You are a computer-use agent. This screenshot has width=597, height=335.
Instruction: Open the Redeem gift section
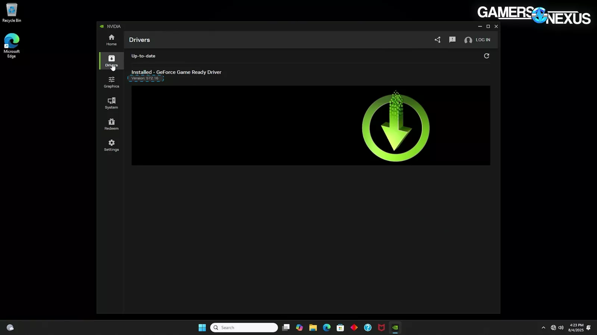click(x=111, y=124)
